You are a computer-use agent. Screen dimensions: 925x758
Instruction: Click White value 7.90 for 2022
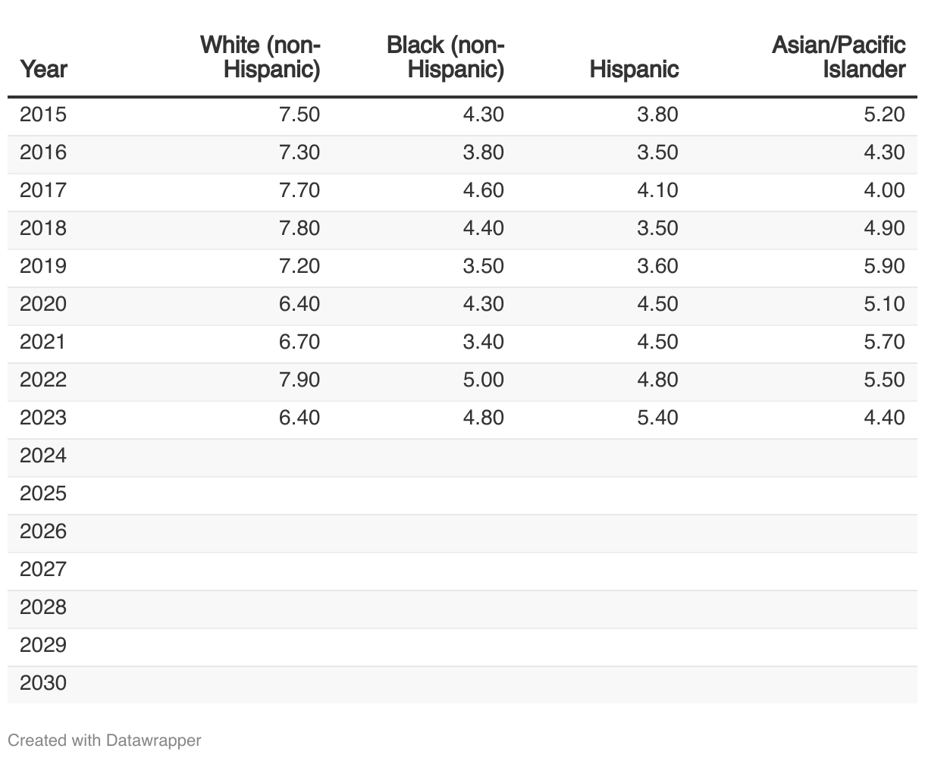point(299,380)
